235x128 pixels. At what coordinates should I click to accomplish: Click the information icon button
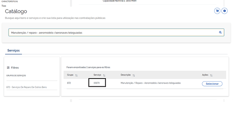coord(224,11)
